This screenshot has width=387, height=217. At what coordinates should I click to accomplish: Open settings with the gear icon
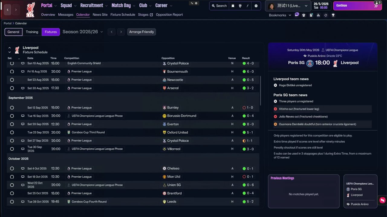click(x=256, y=6)
